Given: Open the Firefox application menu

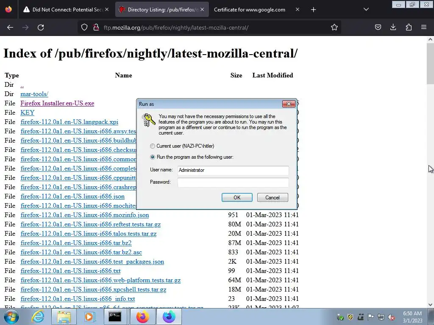Looking at the screenshot, I should pyautogui.click(x=424, y=28).
